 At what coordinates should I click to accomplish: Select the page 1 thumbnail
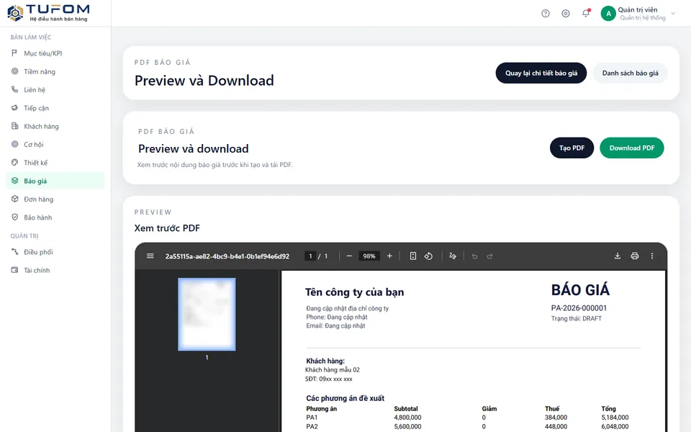click(x=207, y=315)
